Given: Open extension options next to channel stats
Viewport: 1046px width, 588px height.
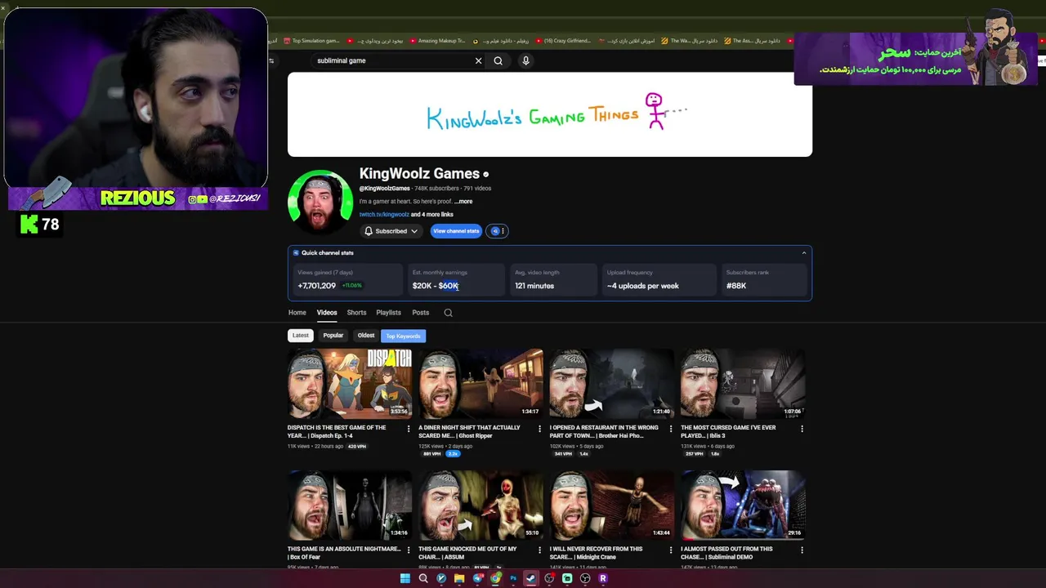Looking at the screenshot, I should pyautogui.click(x=498, y=231).
